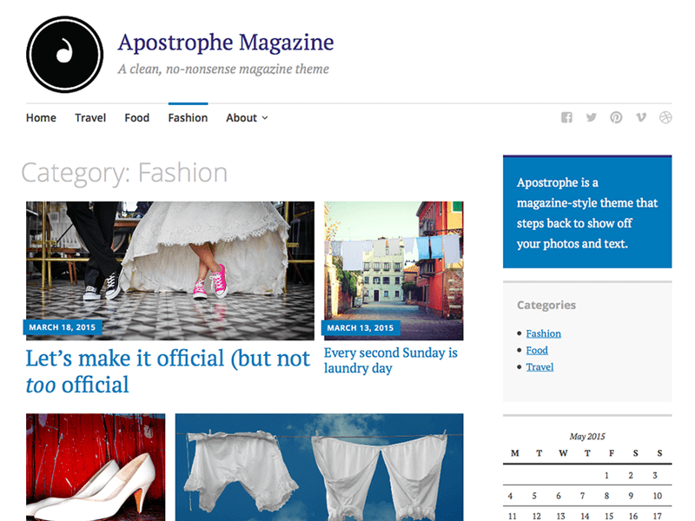The height and width of the screenshot is (521, 695).
Task: Select Food in the top navigation
Action: click(136, 118)
